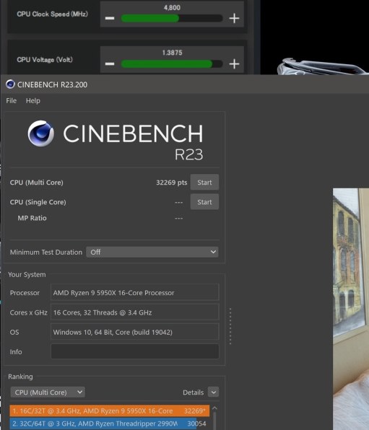This screenshot has height=430, width=369.
Task: Click the MP Ratio label
Action: click(32, 218)
